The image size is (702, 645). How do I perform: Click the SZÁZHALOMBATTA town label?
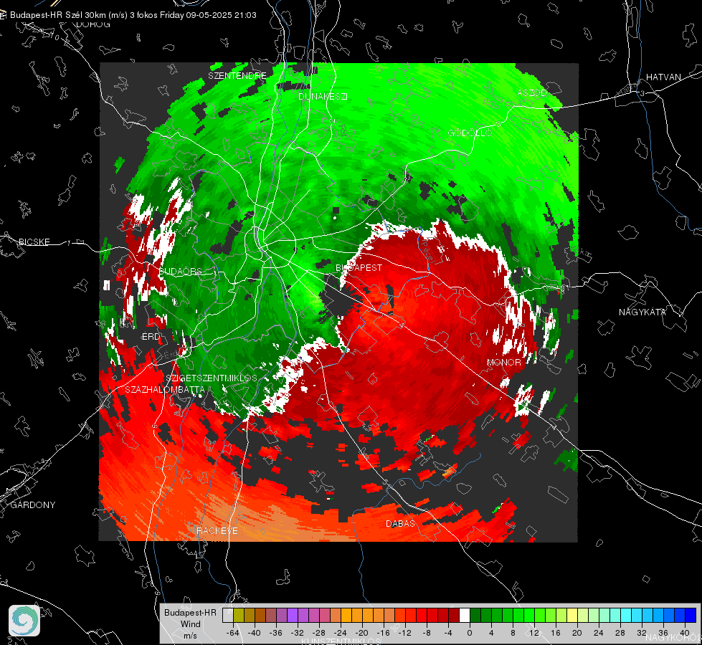165,389
